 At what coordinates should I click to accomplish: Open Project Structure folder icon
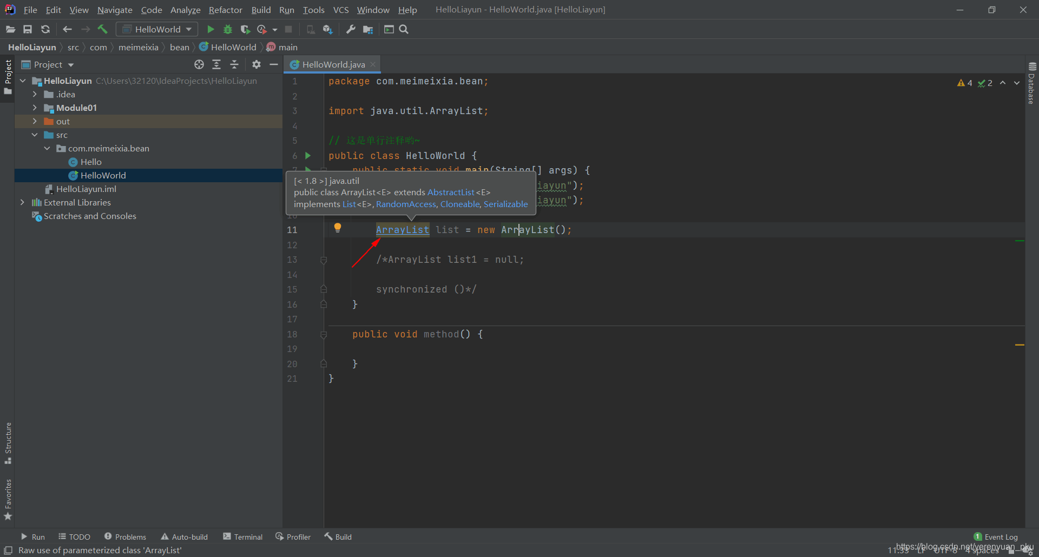(x=368, y=29)
